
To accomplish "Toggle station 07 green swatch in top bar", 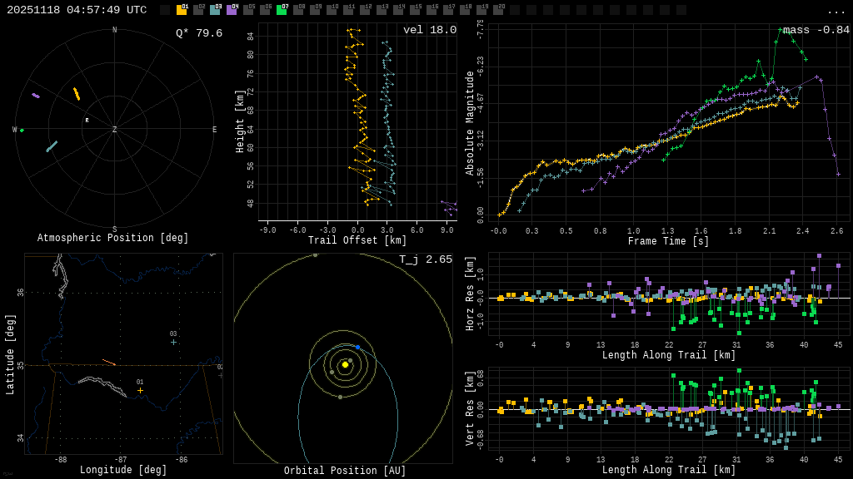I will (x=282, y=10).
